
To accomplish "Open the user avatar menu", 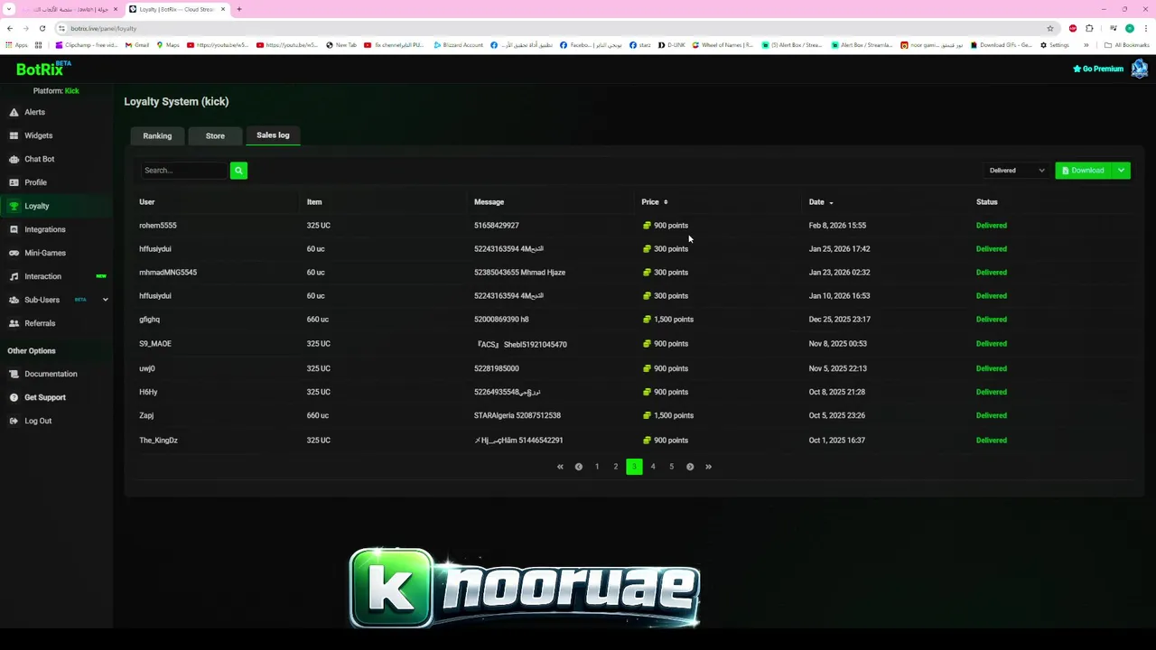I will click(x=1139, y=69).
